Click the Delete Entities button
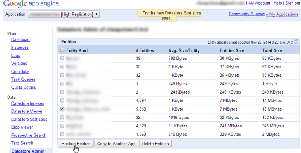Viewport: 301px width, 153px height. (x=155, y=144)
